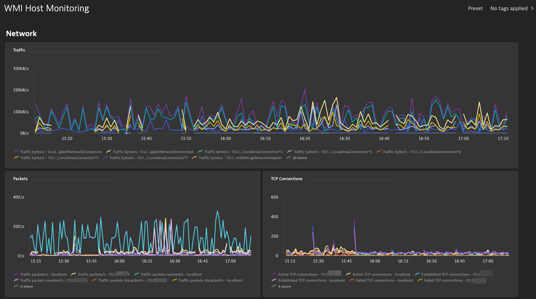
Task: Click the Traffic chart title
Action: [x=19, y=50]
